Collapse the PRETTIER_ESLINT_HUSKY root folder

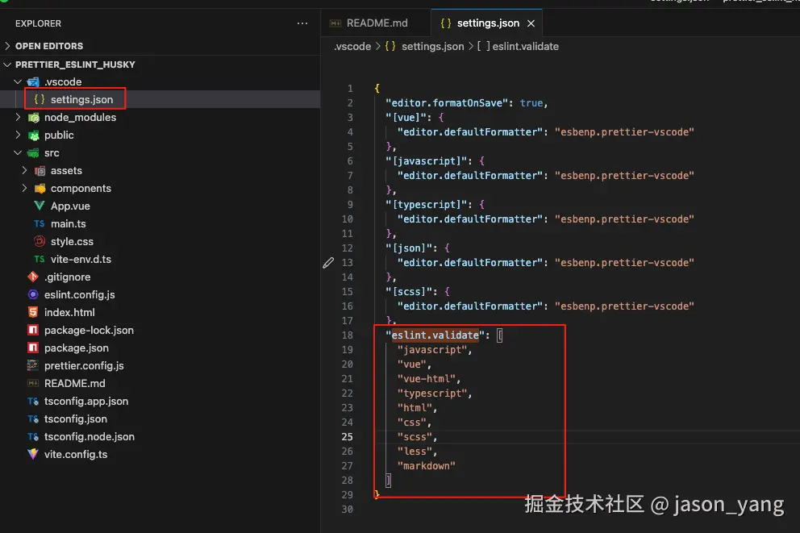pyautogui.click(x=7, y=65)
